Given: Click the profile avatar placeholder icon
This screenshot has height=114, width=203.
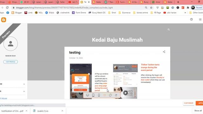Looking at the screenshot, I should [x=10, y=44].
